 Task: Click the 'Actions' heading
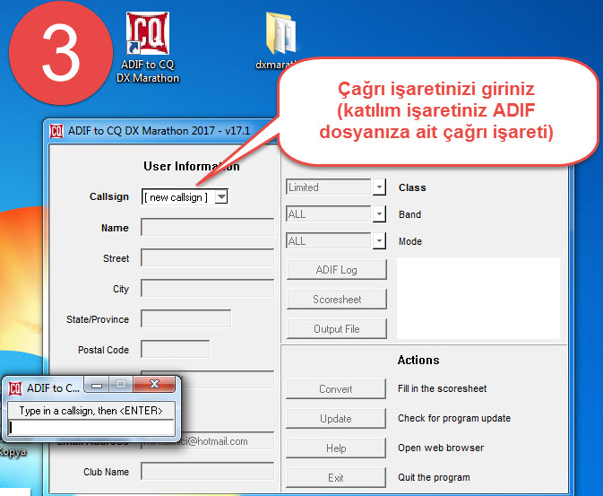coord(418,360)
